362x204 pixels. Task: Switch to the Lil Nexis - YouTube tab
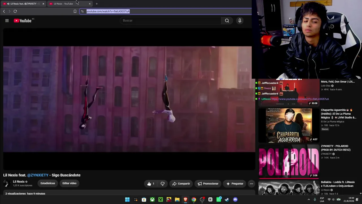click(x=70, y=4)
